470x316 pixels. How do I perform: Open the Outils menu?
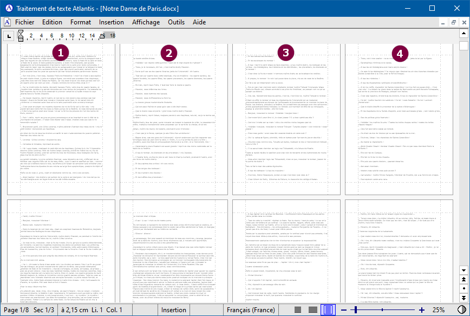click(x=177, y=22)
